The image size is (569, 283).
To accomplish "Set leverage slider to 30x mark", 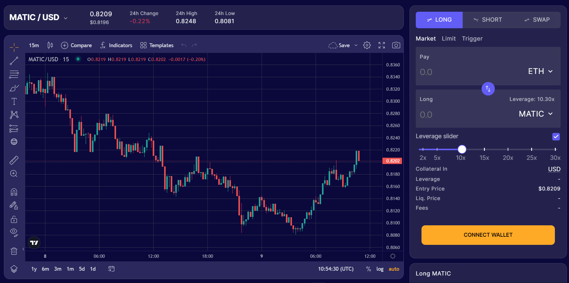I will coord(555,149).
